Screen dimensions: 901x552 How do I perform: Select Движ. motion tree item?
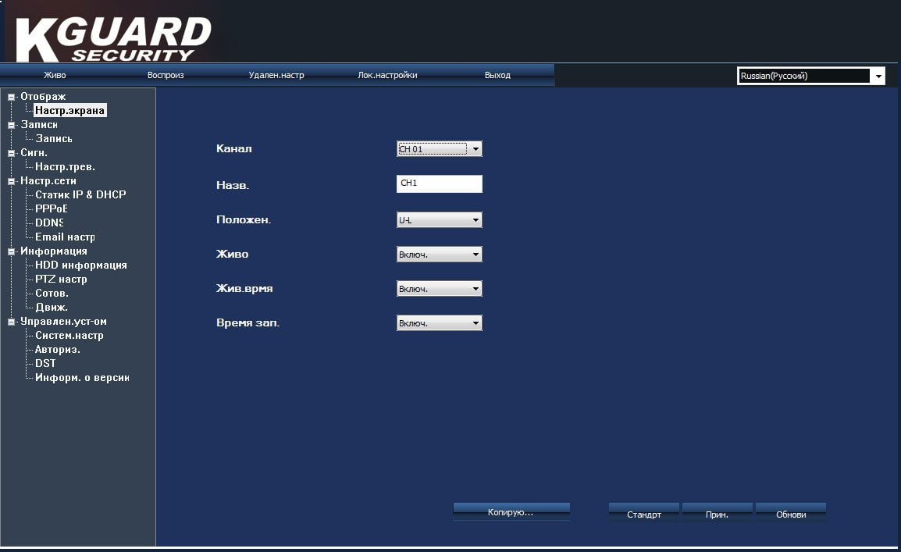tap(52, 308)
